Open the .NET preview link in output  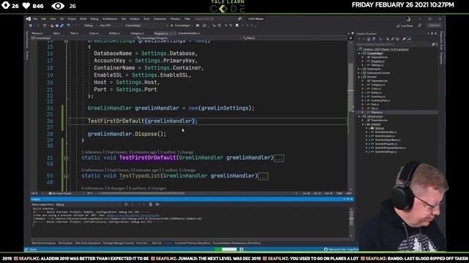click(133, 216)
